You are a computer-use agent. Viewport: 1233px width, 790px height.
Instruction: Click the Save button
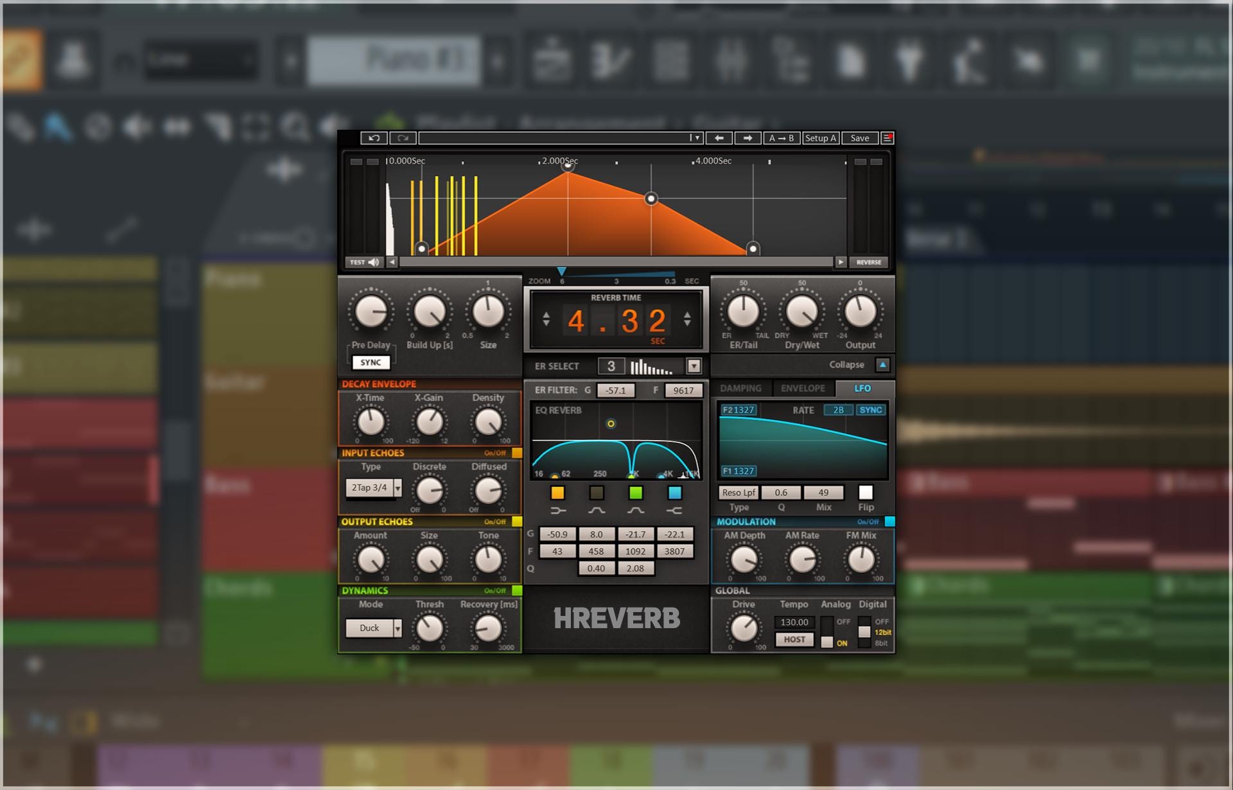860,138
